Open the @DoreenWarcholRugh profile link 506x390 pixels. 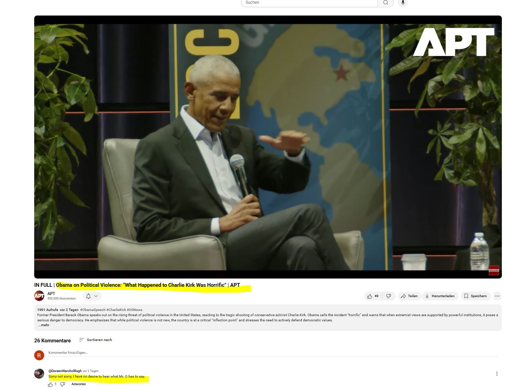click(x=65, y=371)
